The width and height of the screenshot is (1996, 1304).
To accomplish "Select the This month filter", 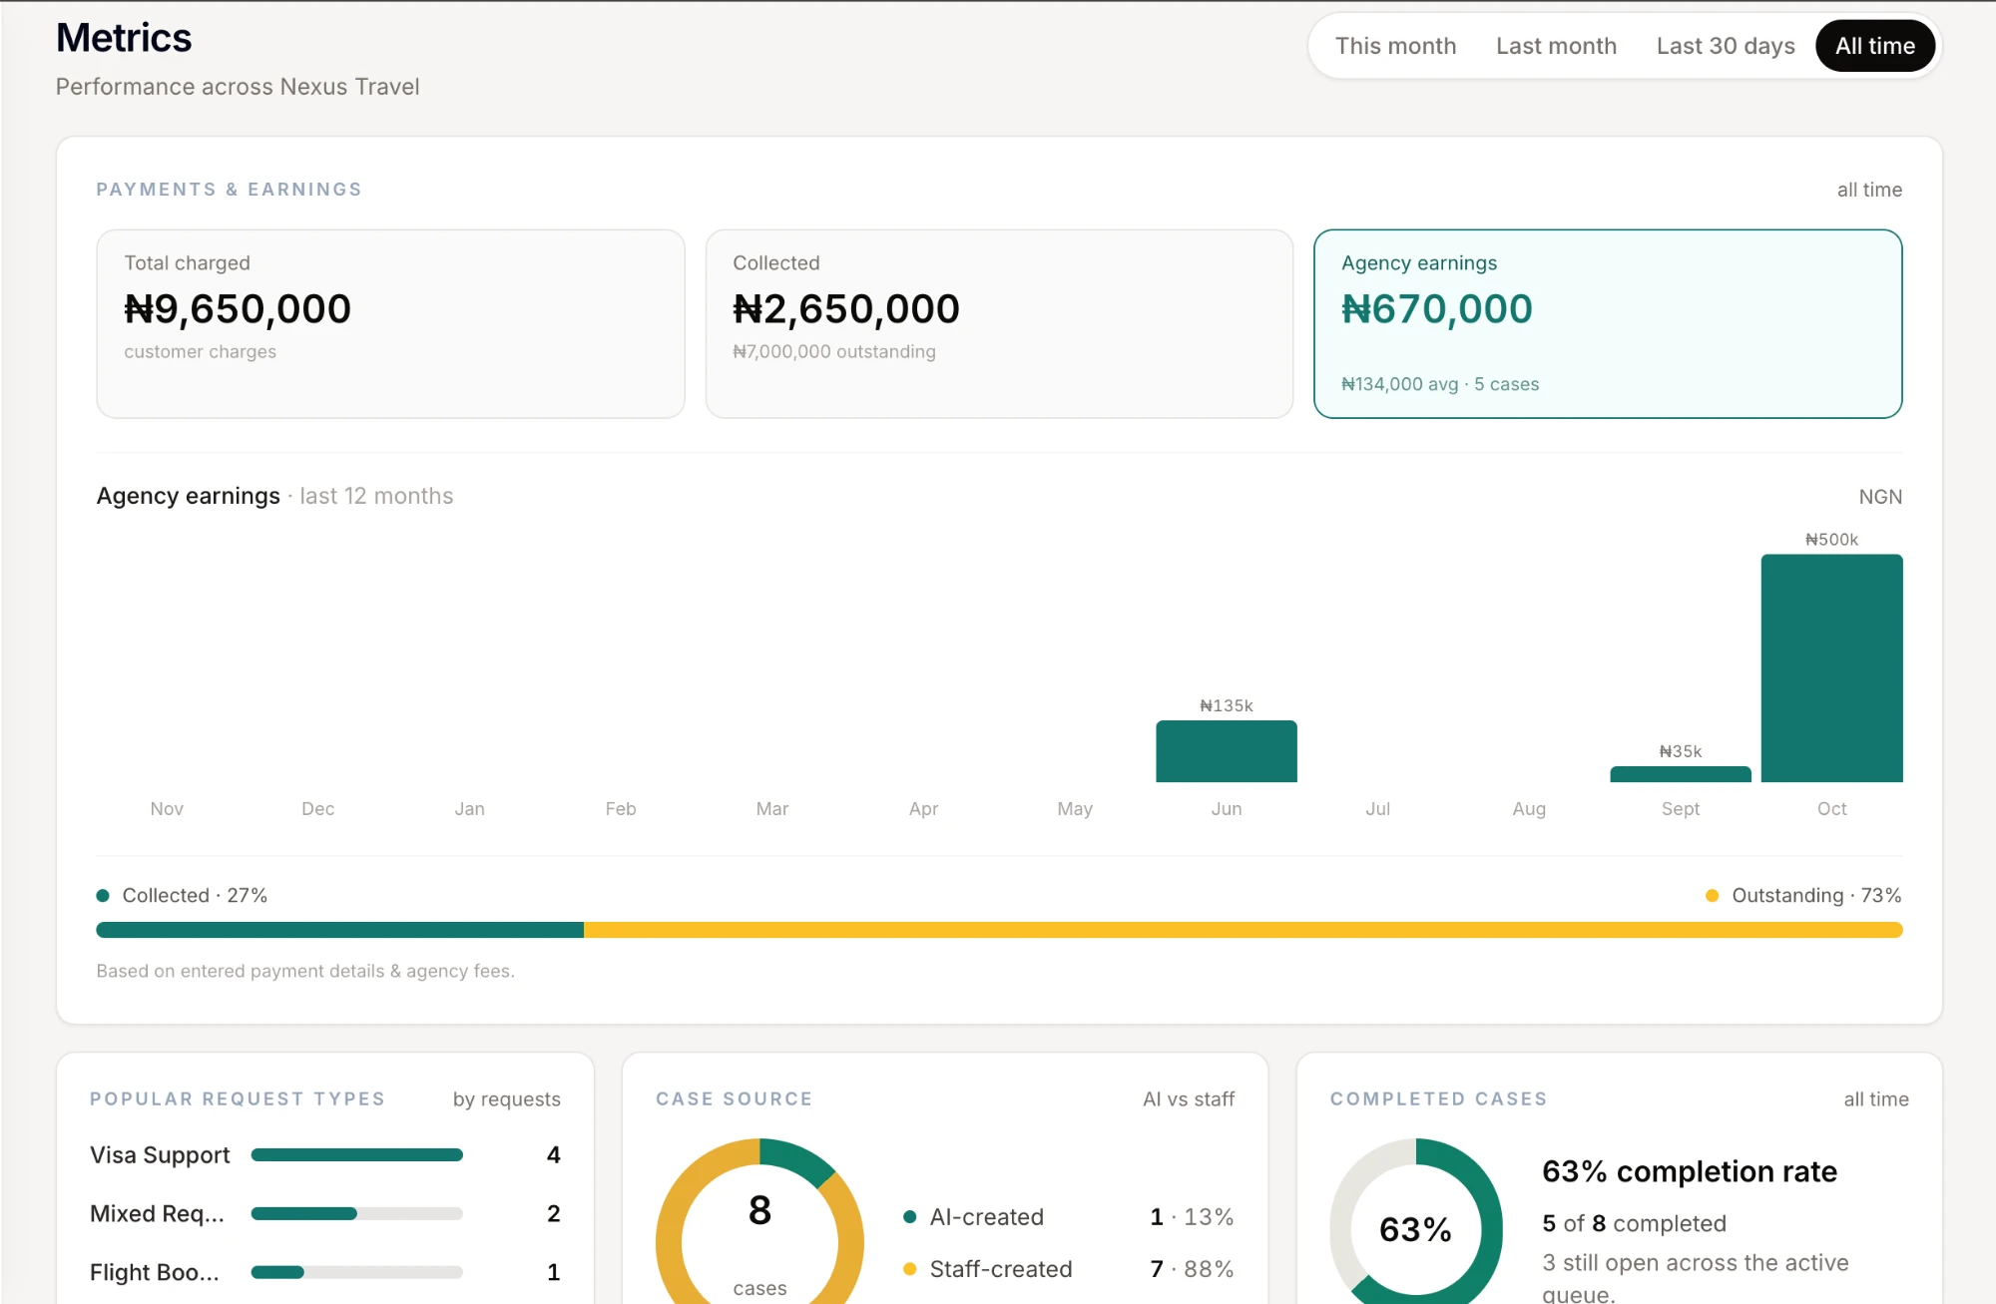I will tap(1395, 46).
